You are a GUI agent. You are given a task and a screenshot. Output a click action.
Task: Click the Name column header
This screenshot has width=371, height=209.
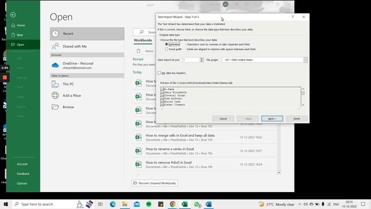click(x=149, y=51)
